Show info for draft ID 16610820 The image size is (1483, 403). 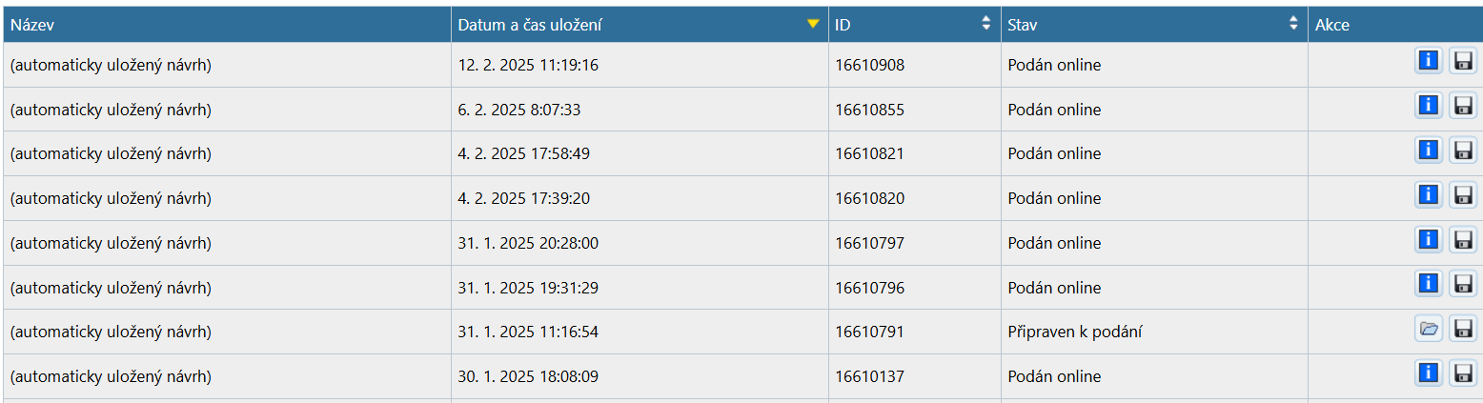coord(1428,194)
